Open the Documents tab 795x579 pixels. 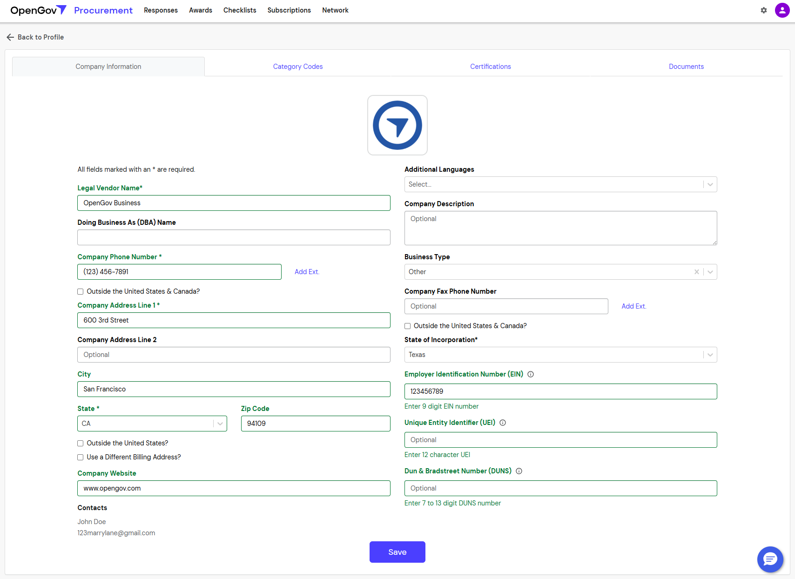pyautogui.click(x=686, y=67)
